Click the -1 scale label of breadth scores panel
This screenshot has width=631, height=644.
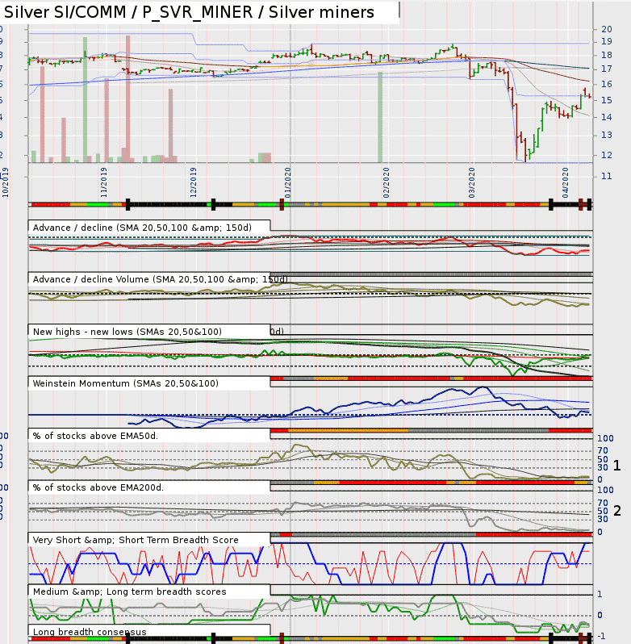coord(601,636)
